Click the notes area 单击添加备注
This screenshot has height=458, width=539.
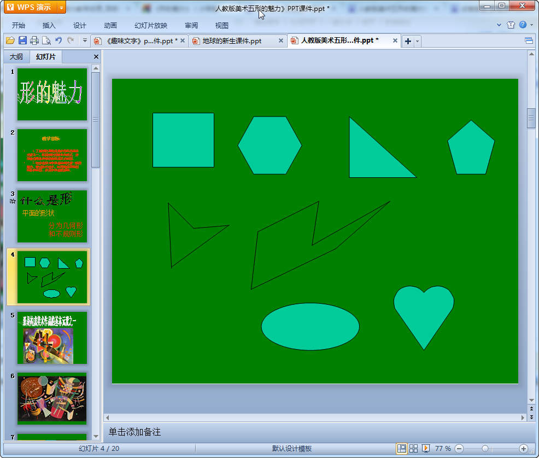[134, 432]
